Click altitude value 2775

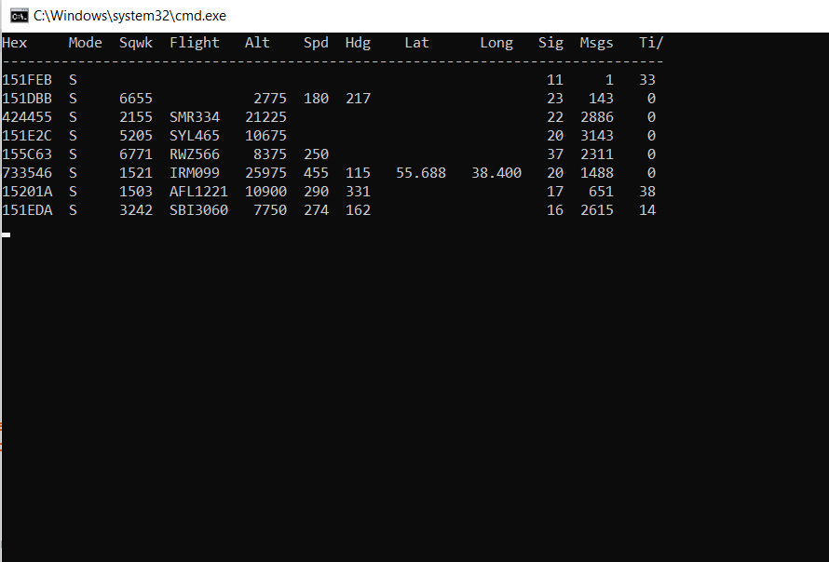click(270, 99)
